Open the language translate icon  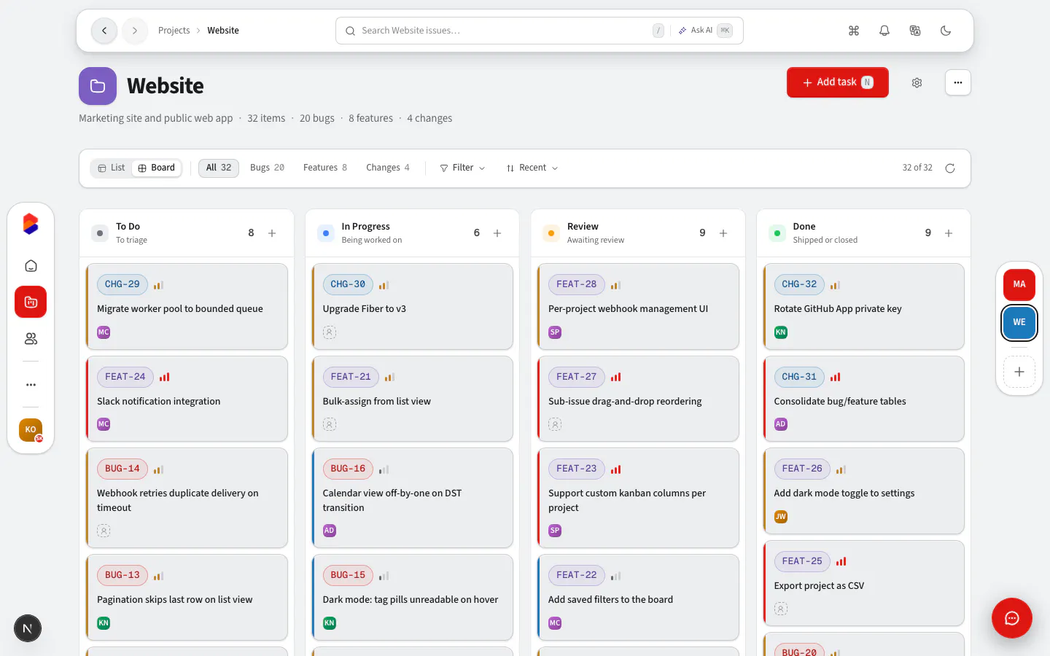tap(915, 31)
